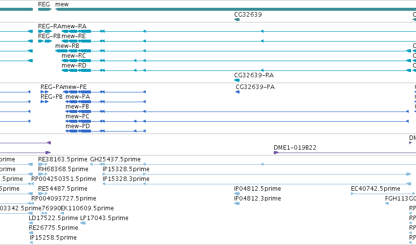Viewport: 416px width, 245px height.
Task: Click the CG32639 gene label
Action: 248,14
